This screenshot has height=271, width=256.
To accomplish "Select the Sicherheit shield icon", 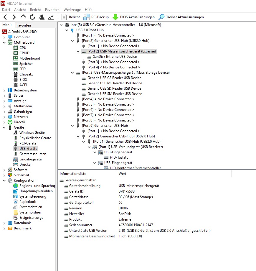I will point(10,175).
